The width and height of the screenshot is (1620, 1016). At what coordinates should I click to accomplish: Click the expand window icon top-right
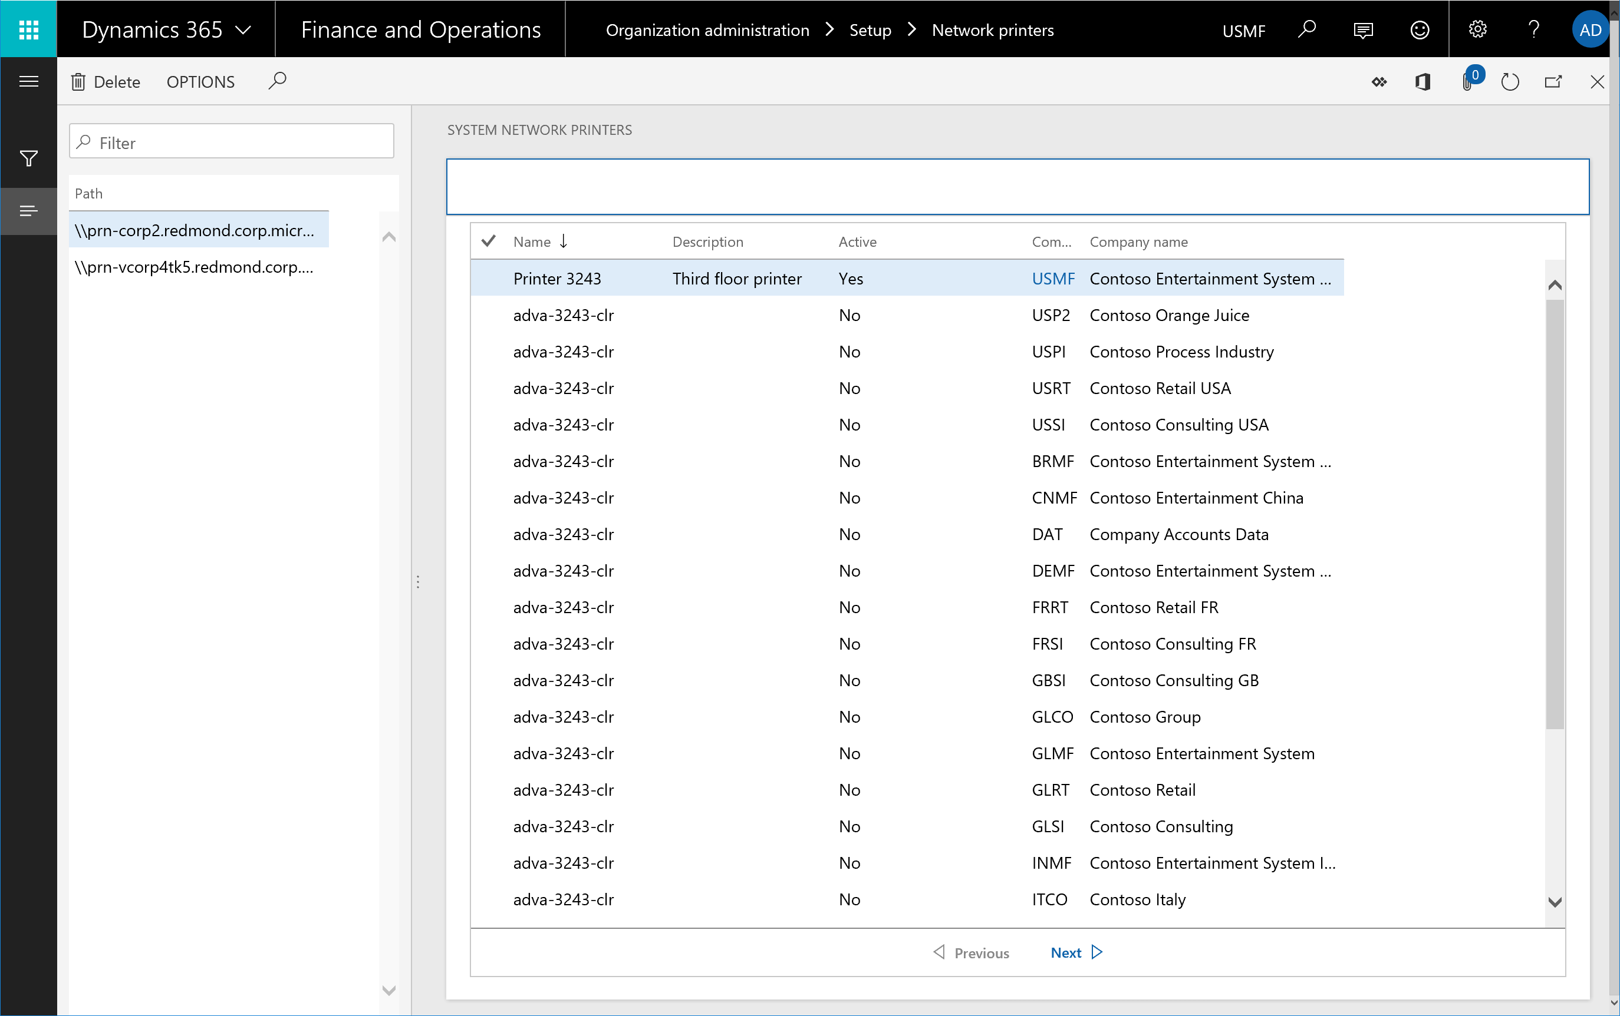click(x=1553, y=81)
